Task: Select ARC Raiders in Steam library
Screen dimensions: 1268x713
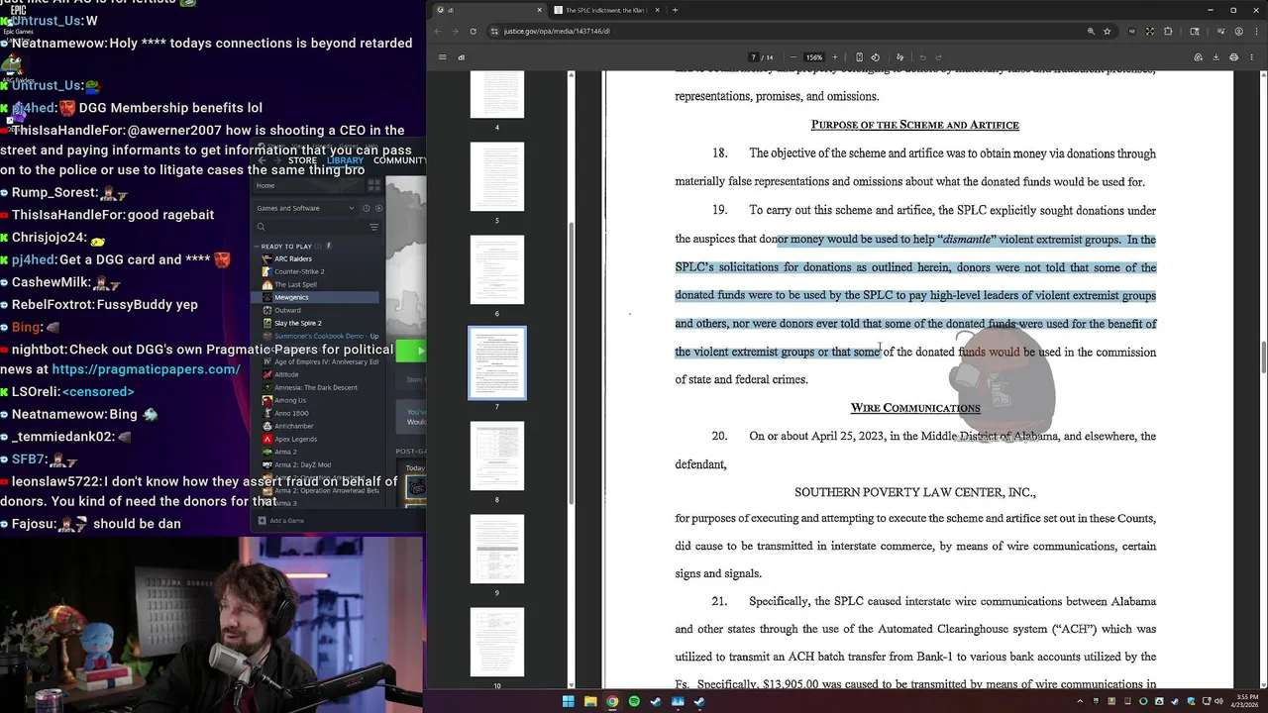Action: [292, 258]
